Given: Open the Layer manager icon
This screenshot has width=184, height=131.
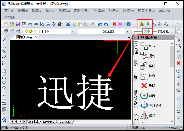Looking at the screenshot, I should click(x=6, y=31).
